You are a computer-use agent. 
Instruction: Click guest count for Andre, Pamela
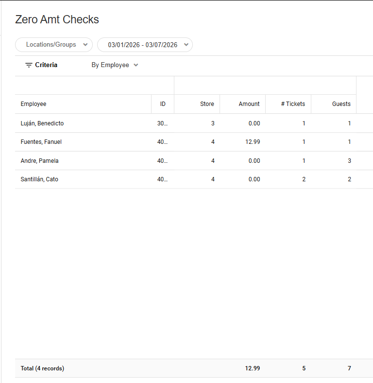pos(349,161)
